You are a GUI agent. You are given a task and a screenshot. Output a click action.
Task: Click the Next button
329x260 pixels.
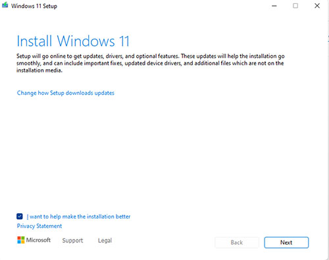tap(286, 242)
